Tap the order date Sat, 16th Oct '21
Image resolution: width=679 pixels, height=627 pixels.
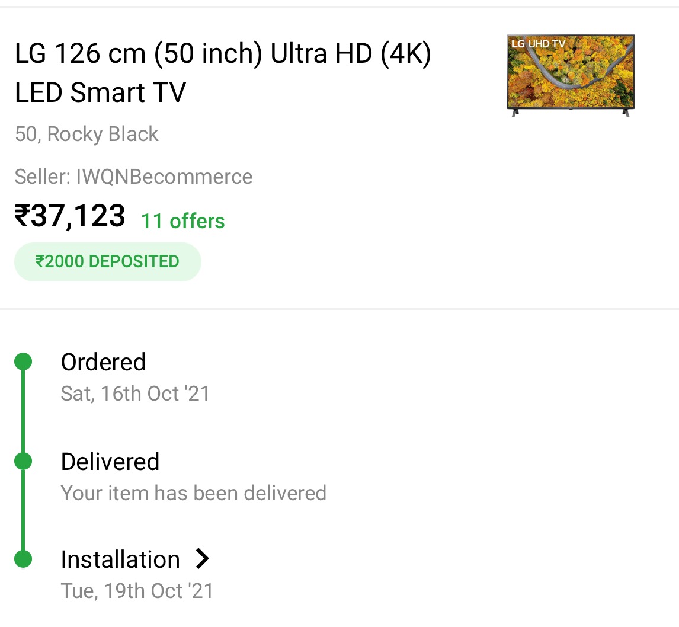coord(135,394)
